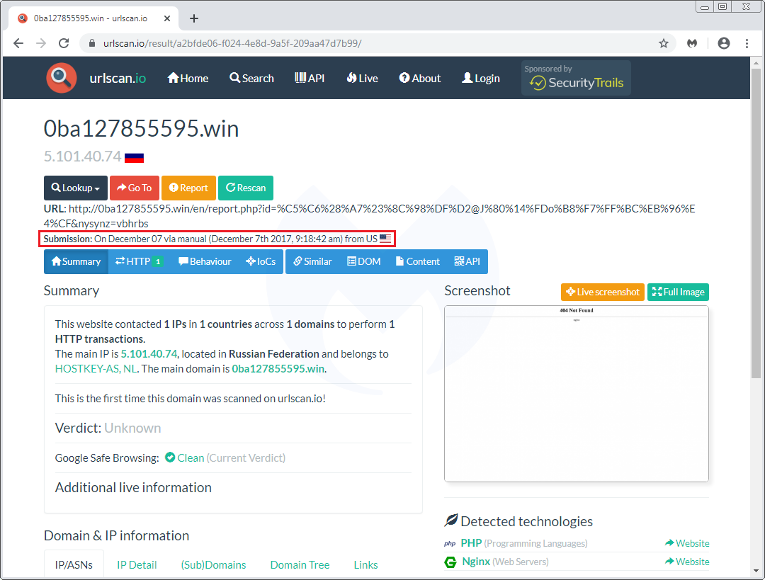Click the urlscan.io magnifier logo
765x580 pixels.
pyautogui.click(x=62, y=78)
